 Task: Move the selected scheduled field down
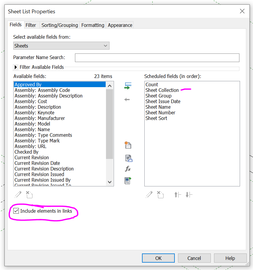[x=189, y=195]
